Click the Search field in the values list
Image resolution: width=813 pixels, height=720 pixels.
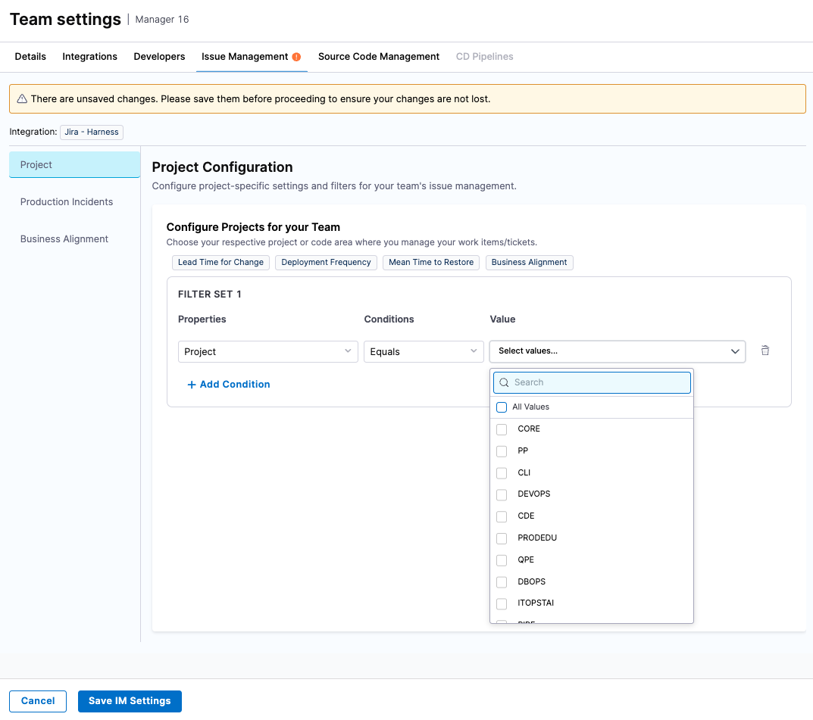tap(599, 382)
